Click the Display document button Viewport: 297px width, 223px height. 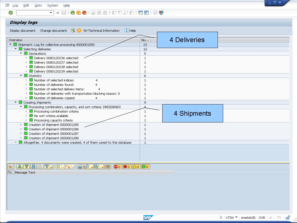22,30
